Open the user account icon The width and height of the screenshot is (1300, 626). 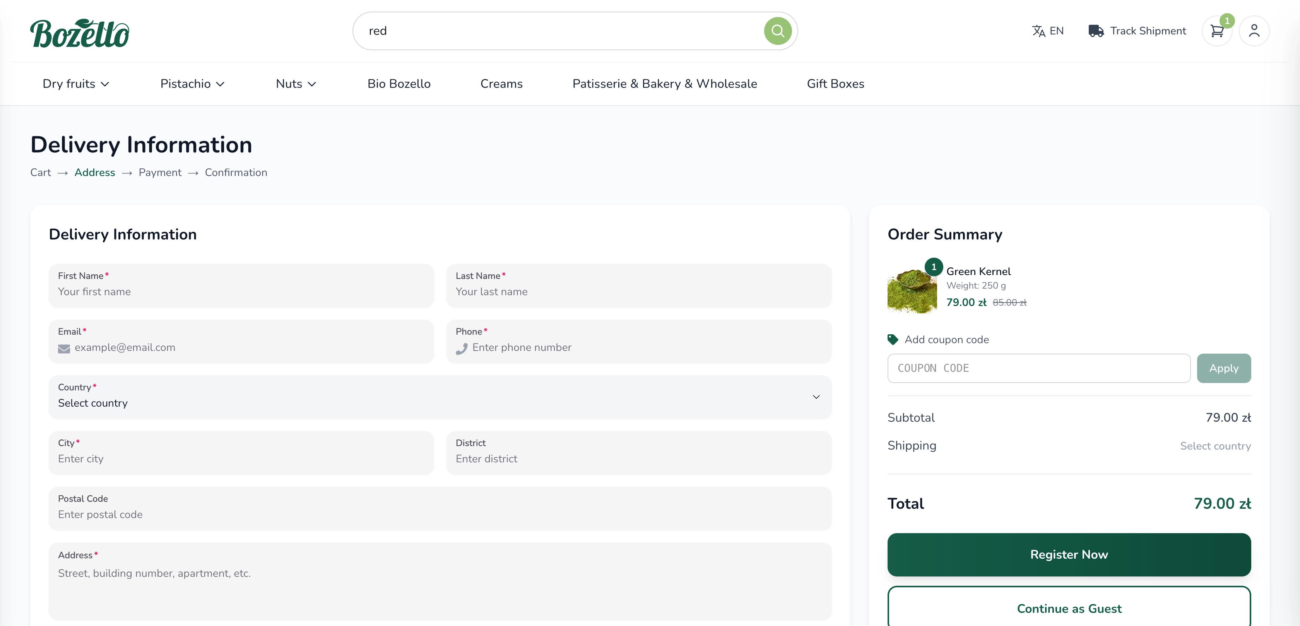click(x=1254, y=31)
